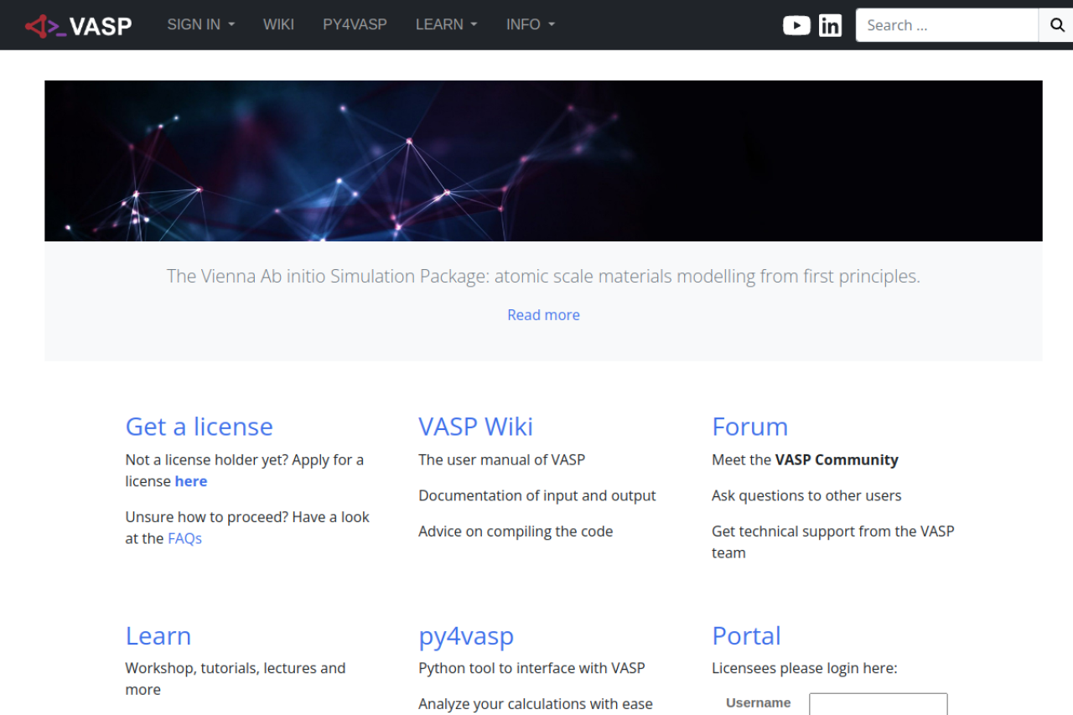Open the py4vasp heading link

466,636
